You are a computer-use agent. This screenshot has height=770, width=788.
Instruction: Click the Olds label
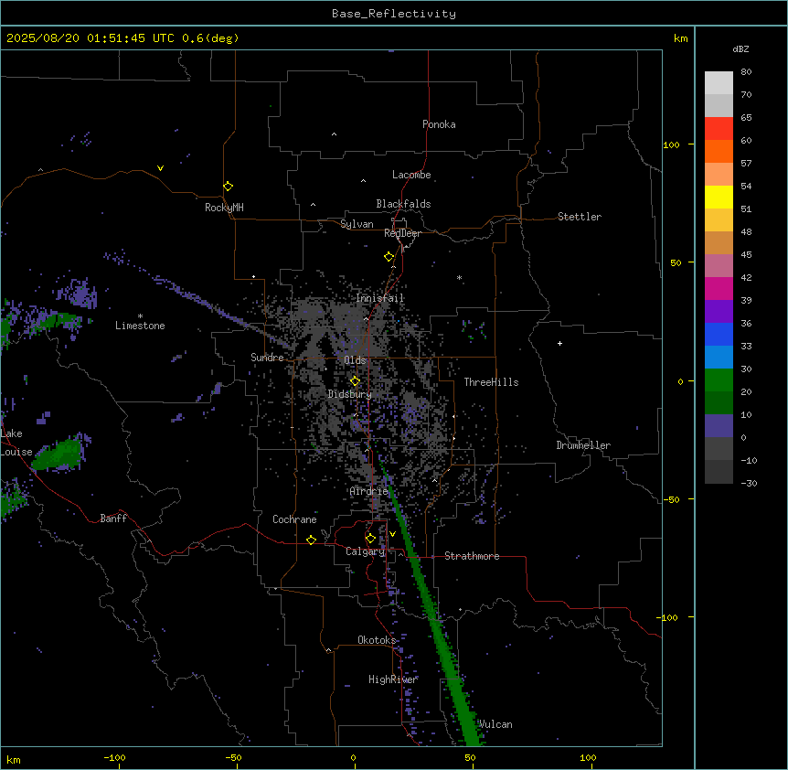point(355,360)
